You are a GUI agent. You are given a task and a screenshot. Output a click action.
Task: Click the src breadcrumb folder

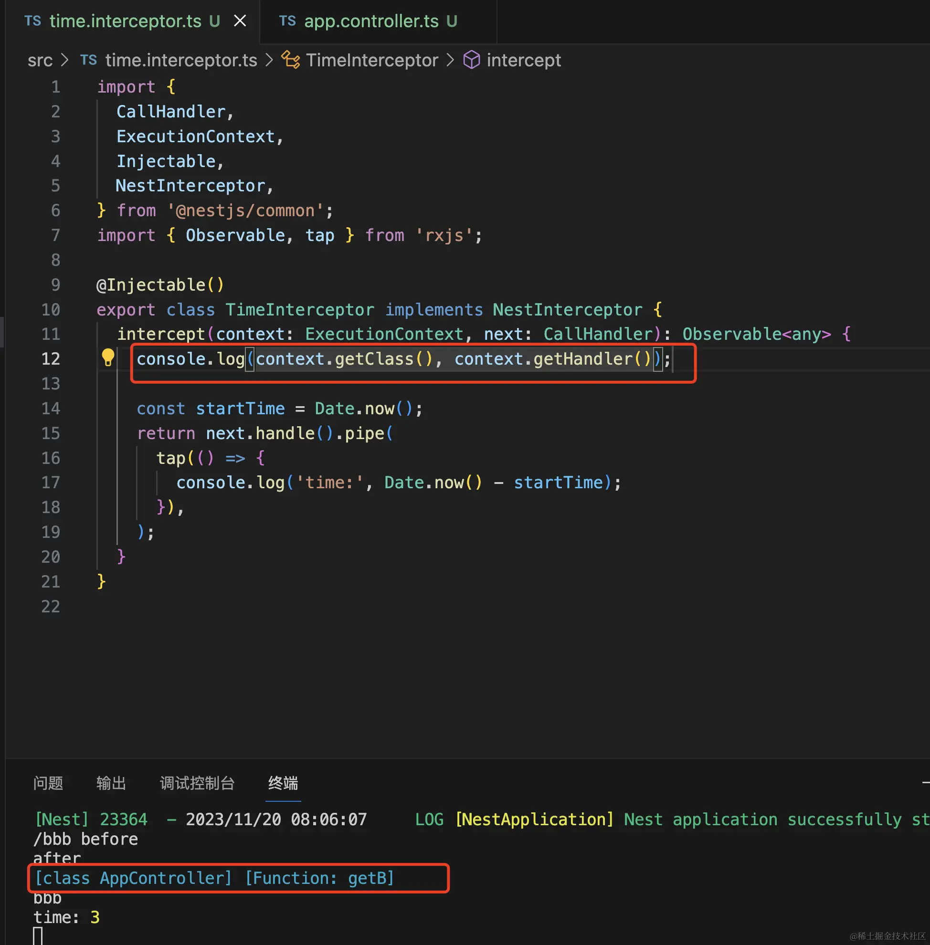click(40, 60)
